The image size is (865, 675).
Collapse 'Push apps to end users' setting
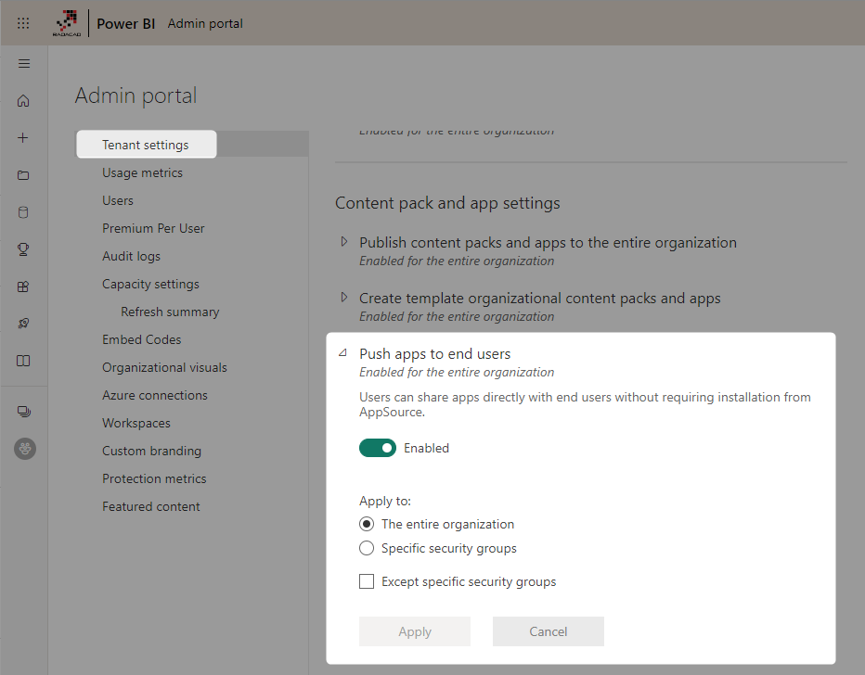(x=343, y=353)
